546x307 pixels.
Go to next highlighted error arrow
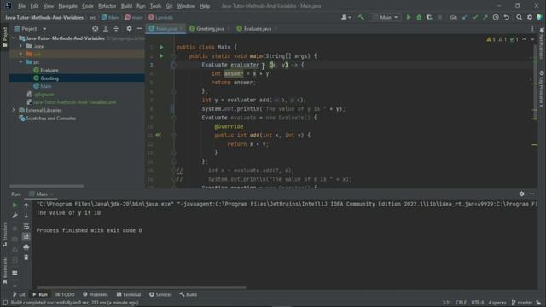[x=532, y=39]
